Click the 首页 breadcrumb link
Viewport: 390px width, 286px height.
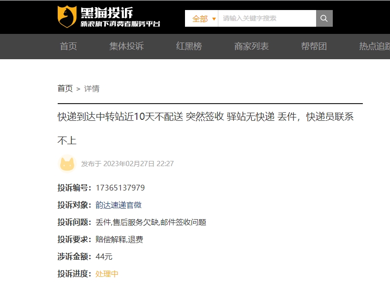65,89
